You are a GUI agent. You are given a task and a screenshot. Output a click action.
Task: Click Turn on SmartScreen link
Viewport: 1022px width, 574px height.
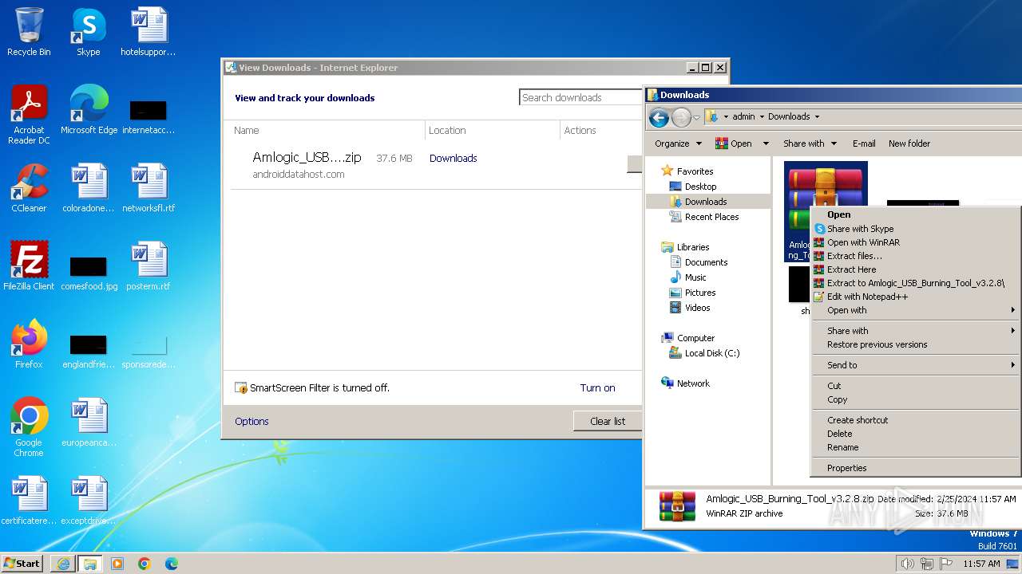pos(597,388)
